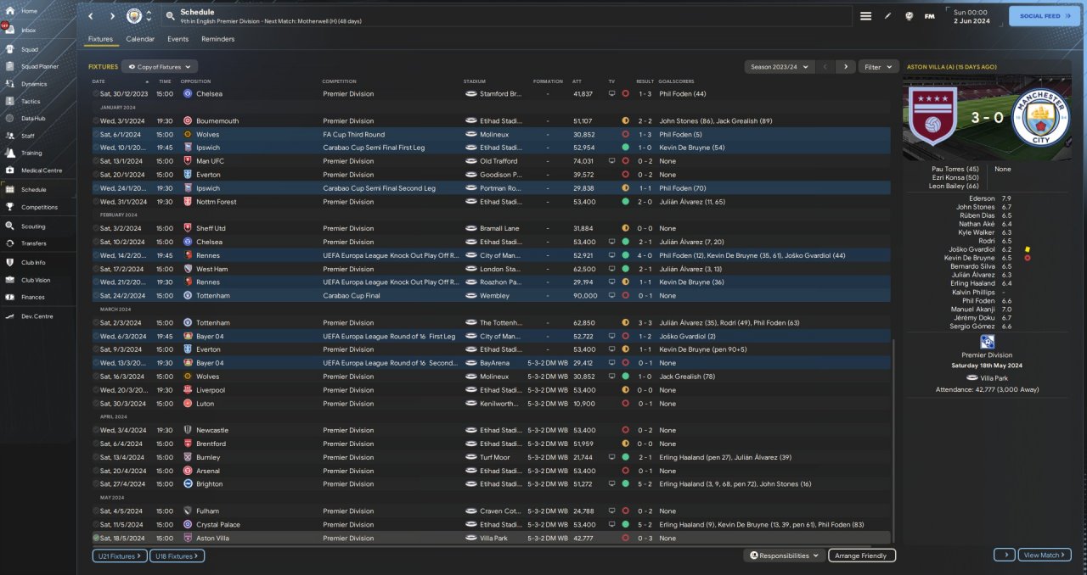Click Joško Gvardiol's yellow card icon
Screen dimensions: 1087x575
[x=1027, y=249]
